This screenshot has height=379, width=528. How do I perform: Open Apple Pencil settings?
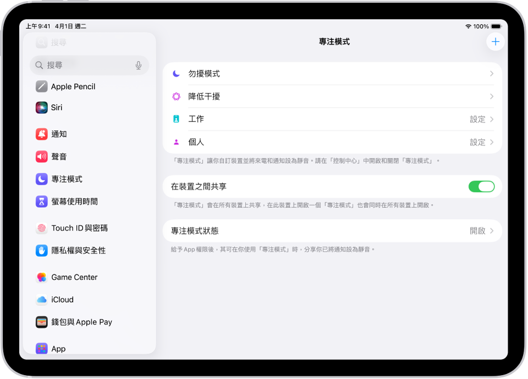pyautogui.click(x=90, y=86)
